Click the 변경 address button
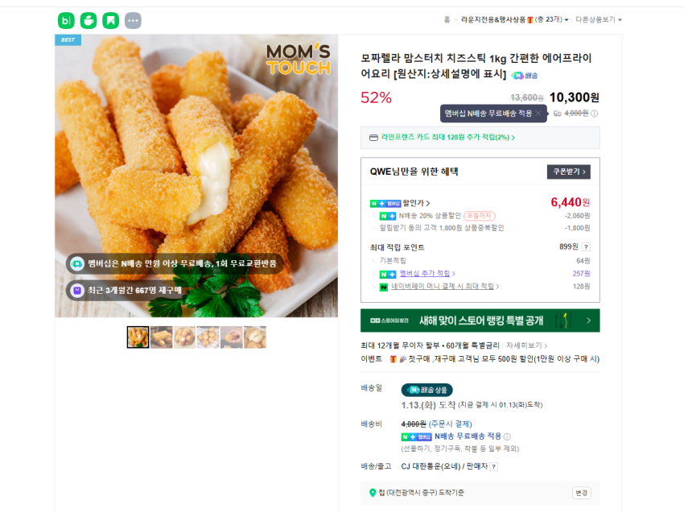684x513 pixels. tap(582, 493)
